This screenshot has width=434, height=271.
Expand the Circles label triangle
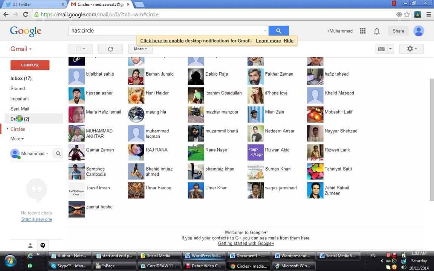[x=7, y=129]
